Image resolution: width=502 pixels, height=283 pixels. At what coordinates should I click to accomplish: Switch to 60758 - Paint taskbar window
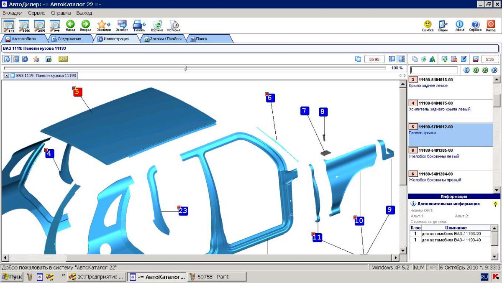216,277
